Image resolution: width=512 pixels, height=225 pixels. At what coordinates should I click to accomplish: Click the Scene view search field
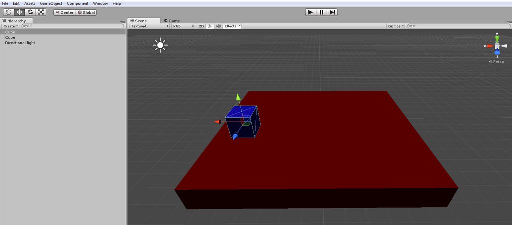458,26
